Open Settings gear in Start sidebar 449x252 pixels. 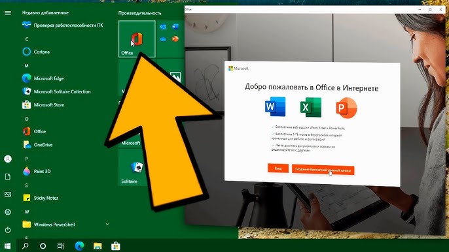tap(8, 212)
